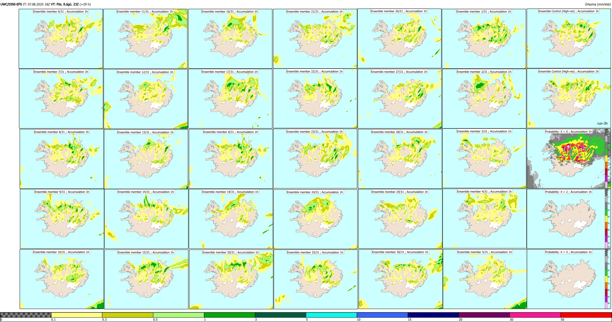
Task: Click the Ensemble member 23/31 label
Action: pos(314,132)
